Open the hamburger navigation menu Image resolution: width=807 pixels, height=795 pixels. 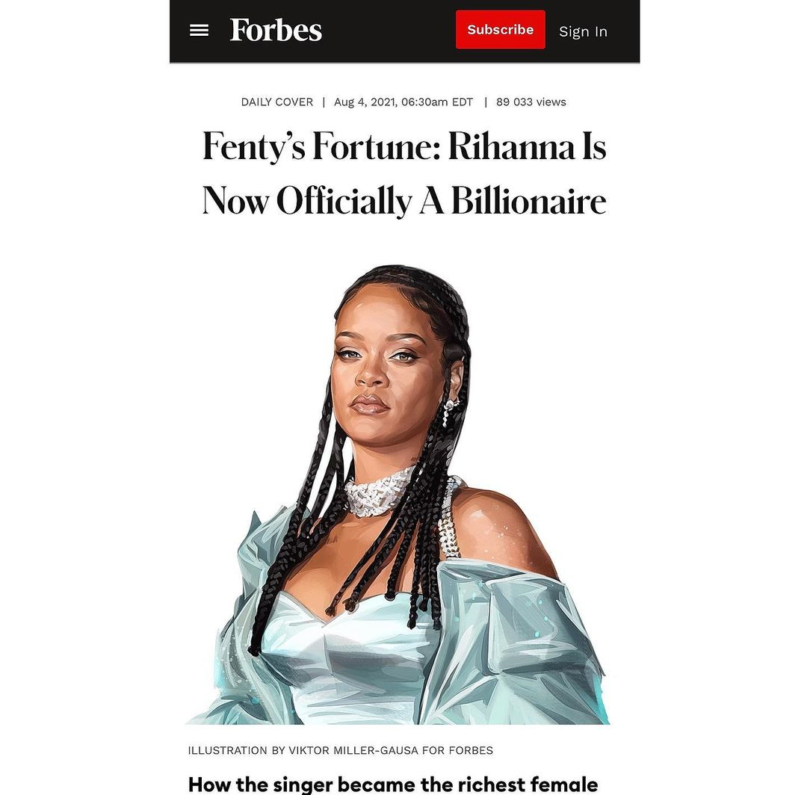click(200, 31)
